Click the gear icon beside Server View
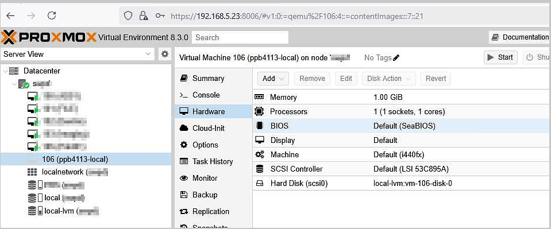551x229 pixels. click(x=165, y=54)
